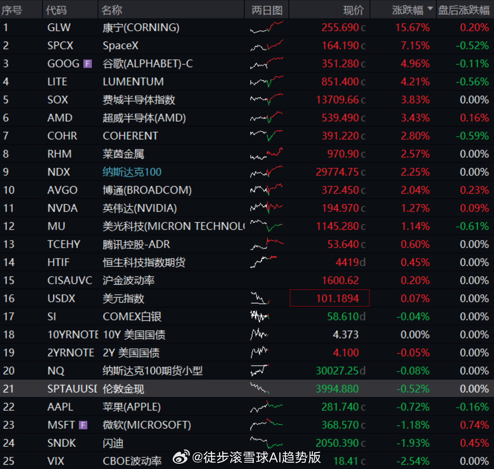This screenshot has width=494, height=469.
Task: Click the purple F badge next to MSFT
Action: coord(83,425)
